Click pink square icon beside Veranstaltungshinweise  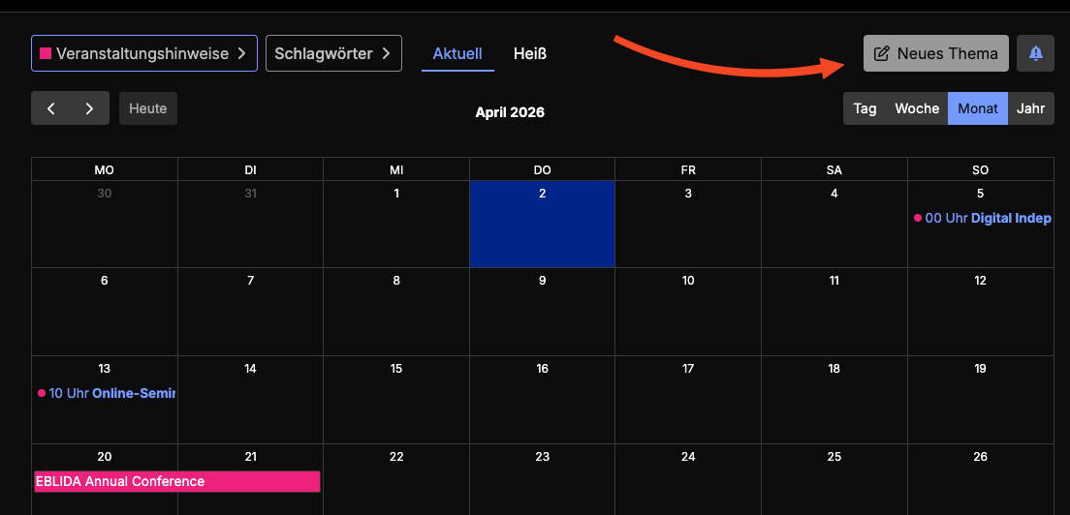point(45,53)
